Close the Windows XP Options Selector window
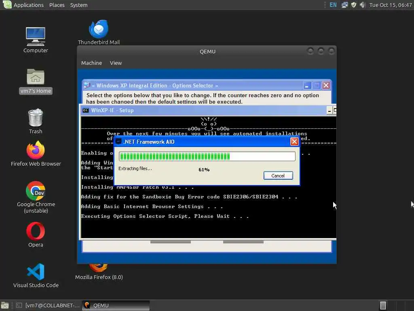 [x=326, y=85]
